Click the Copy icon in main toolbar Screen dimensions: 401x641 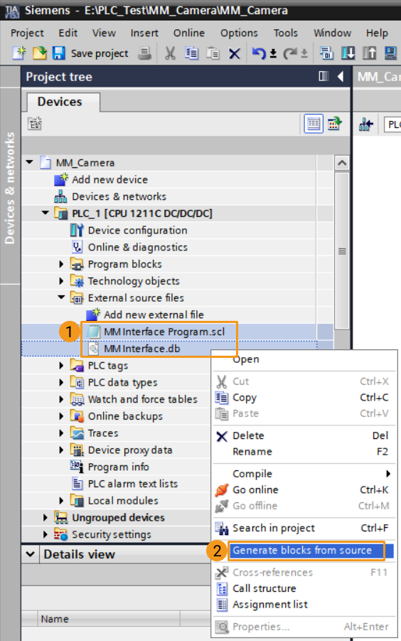click(x=191, y=53)
